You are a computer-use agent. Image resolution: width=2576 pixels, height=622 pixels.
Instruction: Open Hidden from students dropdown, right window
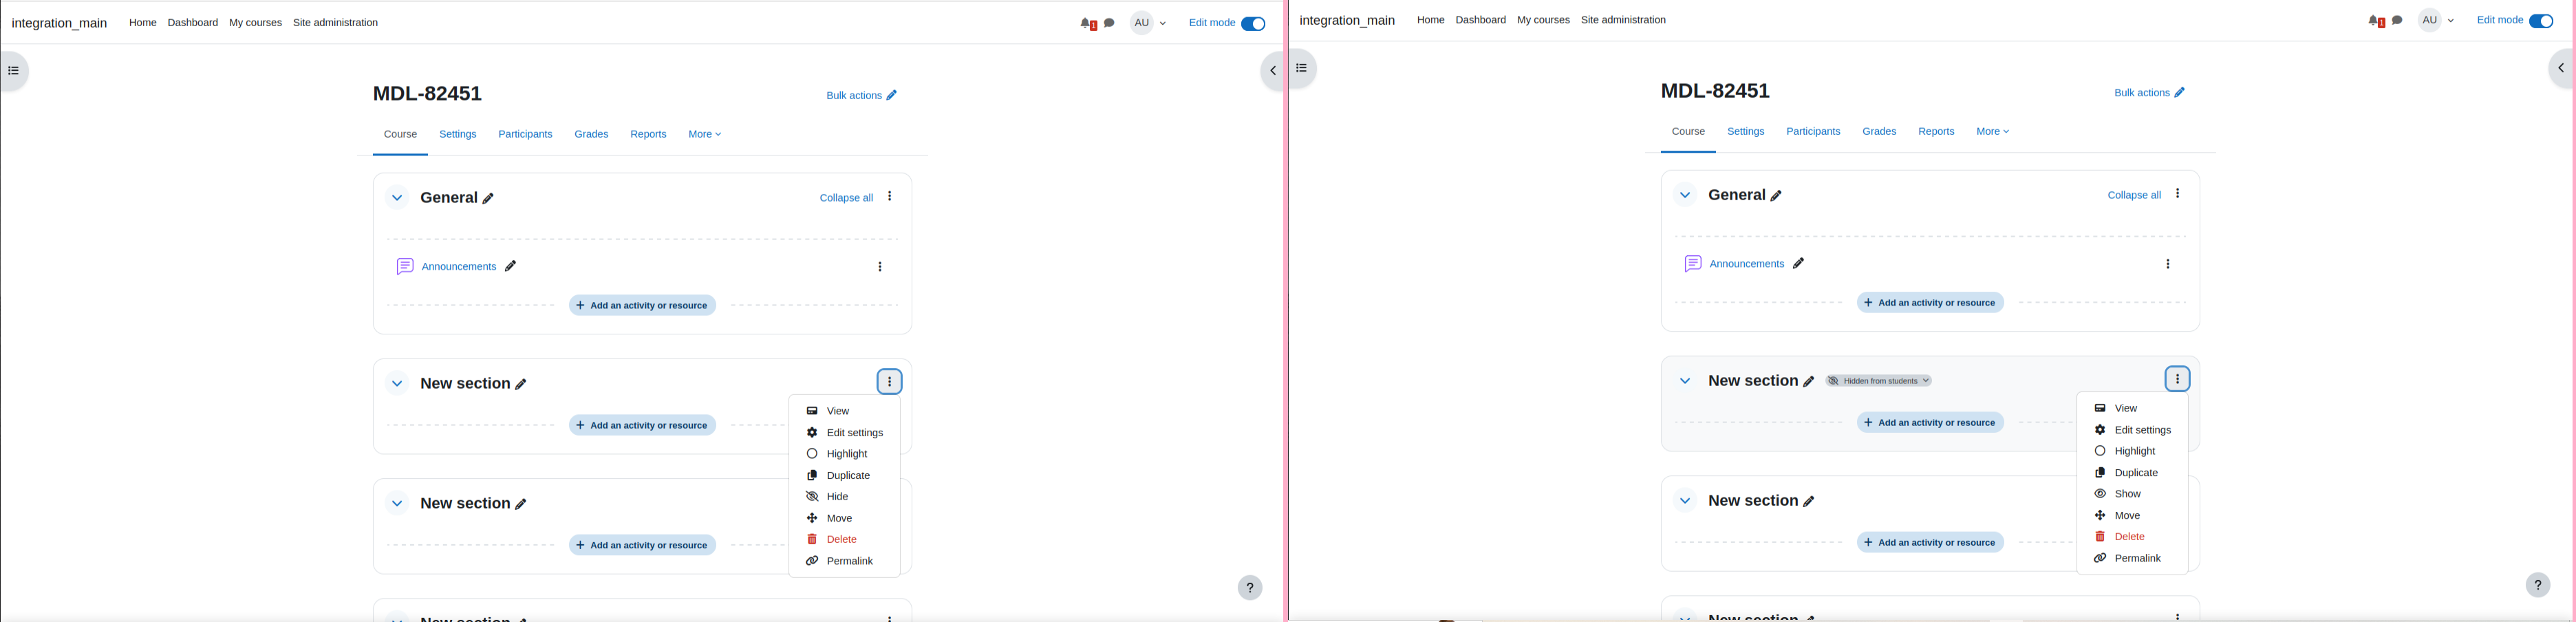pos(1879,381)
